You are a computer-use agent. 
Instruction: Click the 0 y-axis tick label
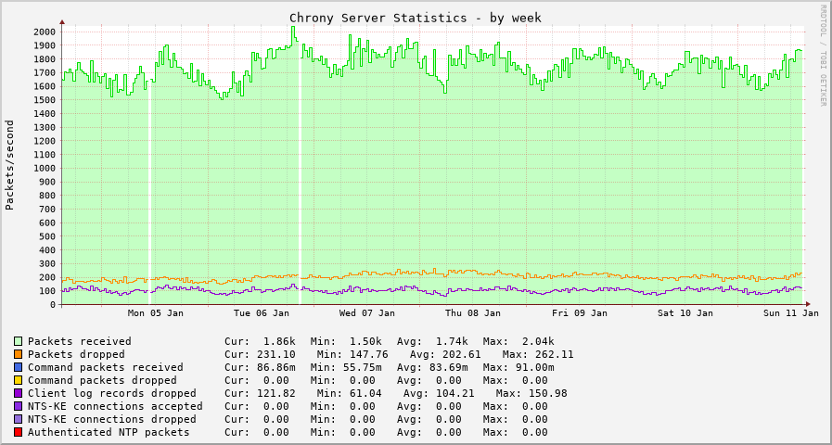pyautogui.click(x=53, y=304)
